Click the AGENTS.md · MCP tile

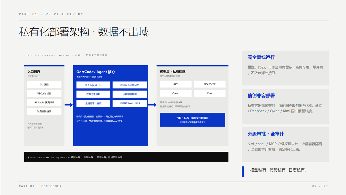[x=130, y=103]
